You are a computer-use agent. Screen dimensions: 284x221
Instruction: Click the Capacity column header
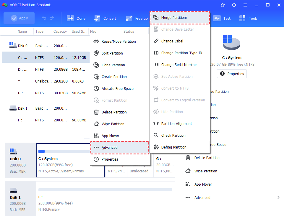pyautogui.click(x=60, y=32)
